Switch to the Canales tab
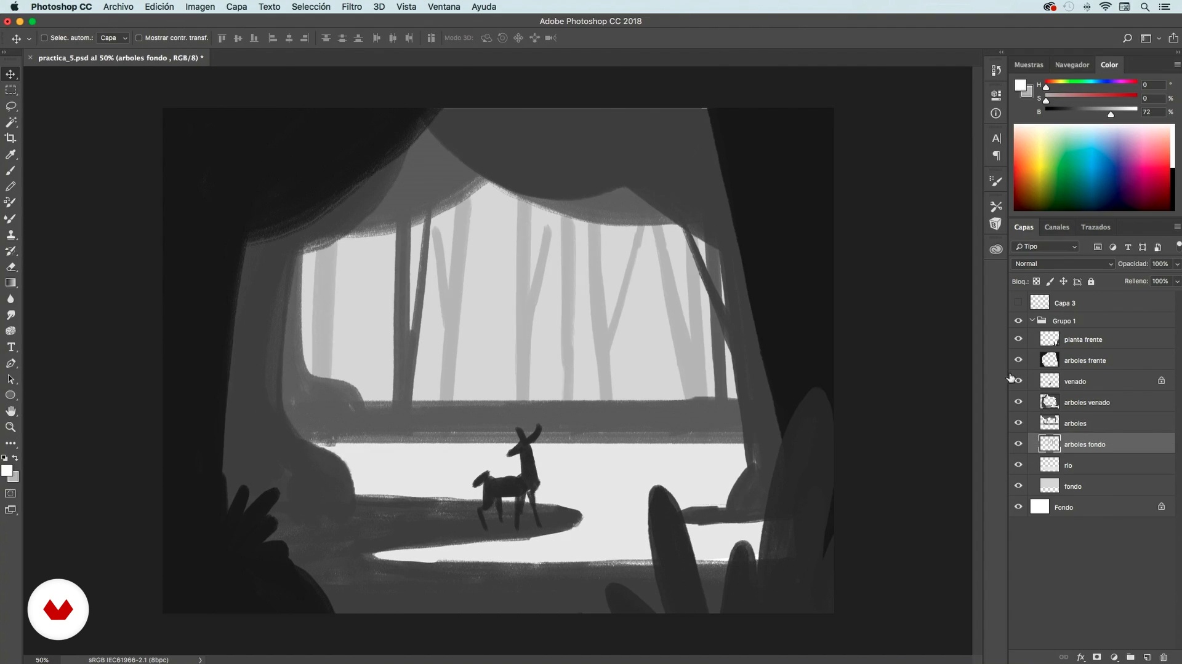This screenshot has width=1182, height=664. coord(1056,227)
